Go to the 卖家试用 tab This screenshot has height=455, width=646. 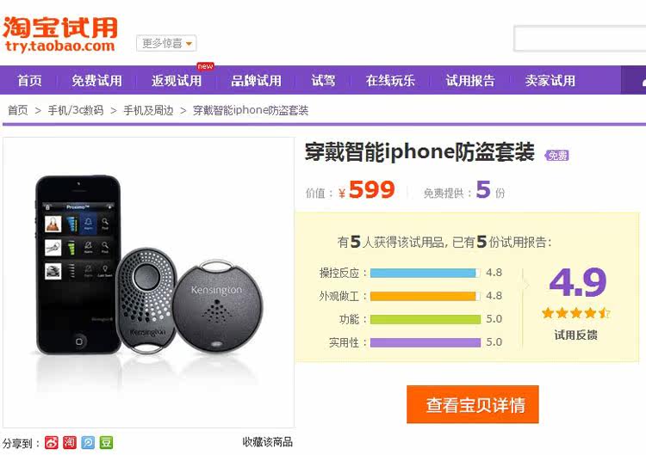click(550, 80)
